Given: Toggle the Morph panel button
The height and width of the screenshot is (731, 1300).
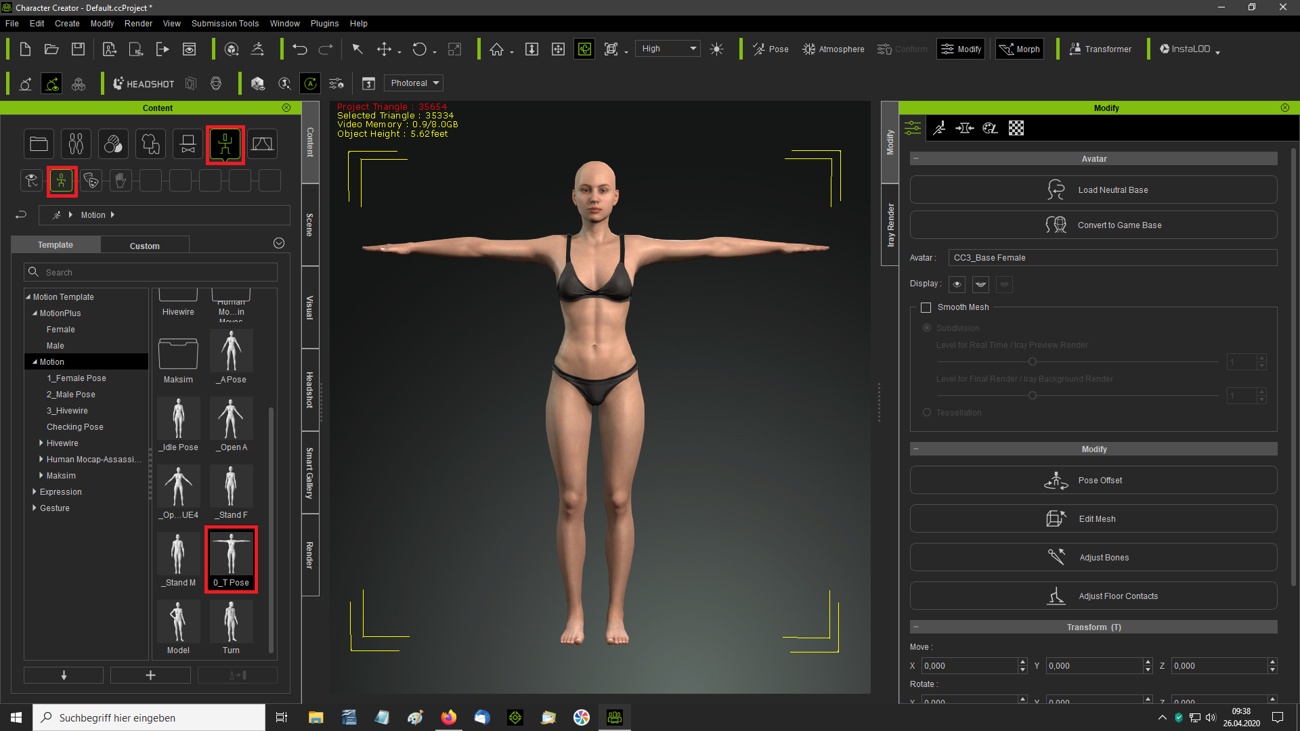Looking at the screenshot, I should 1020,49.
